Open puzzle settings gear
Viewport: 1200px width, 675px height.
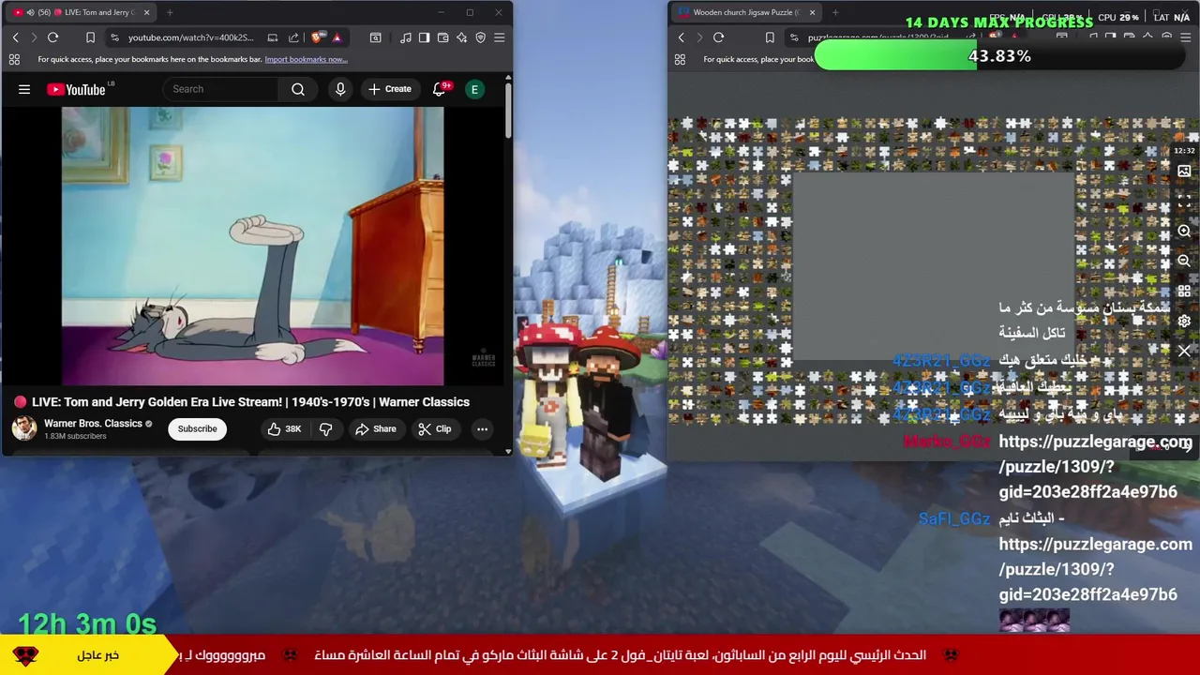1184,322
